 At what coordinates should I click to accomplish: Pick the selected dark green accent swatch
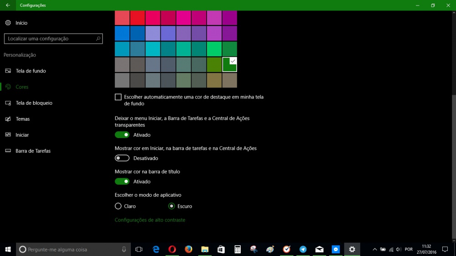[229, 65]
